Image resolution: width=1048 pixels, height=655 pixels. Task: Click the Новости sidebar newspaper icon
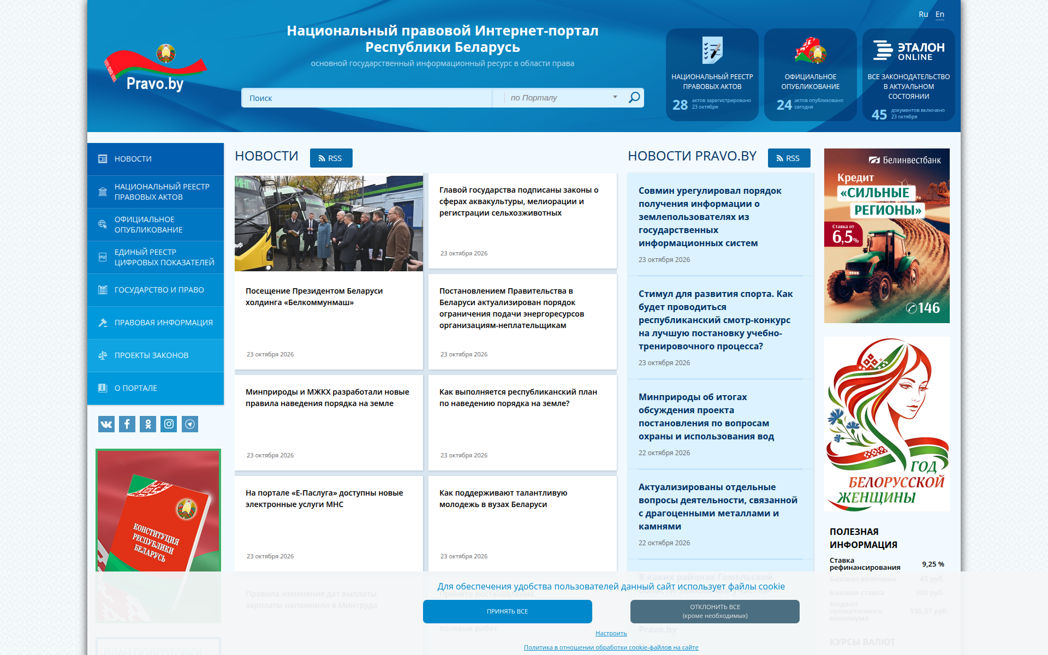coord(103,159)
